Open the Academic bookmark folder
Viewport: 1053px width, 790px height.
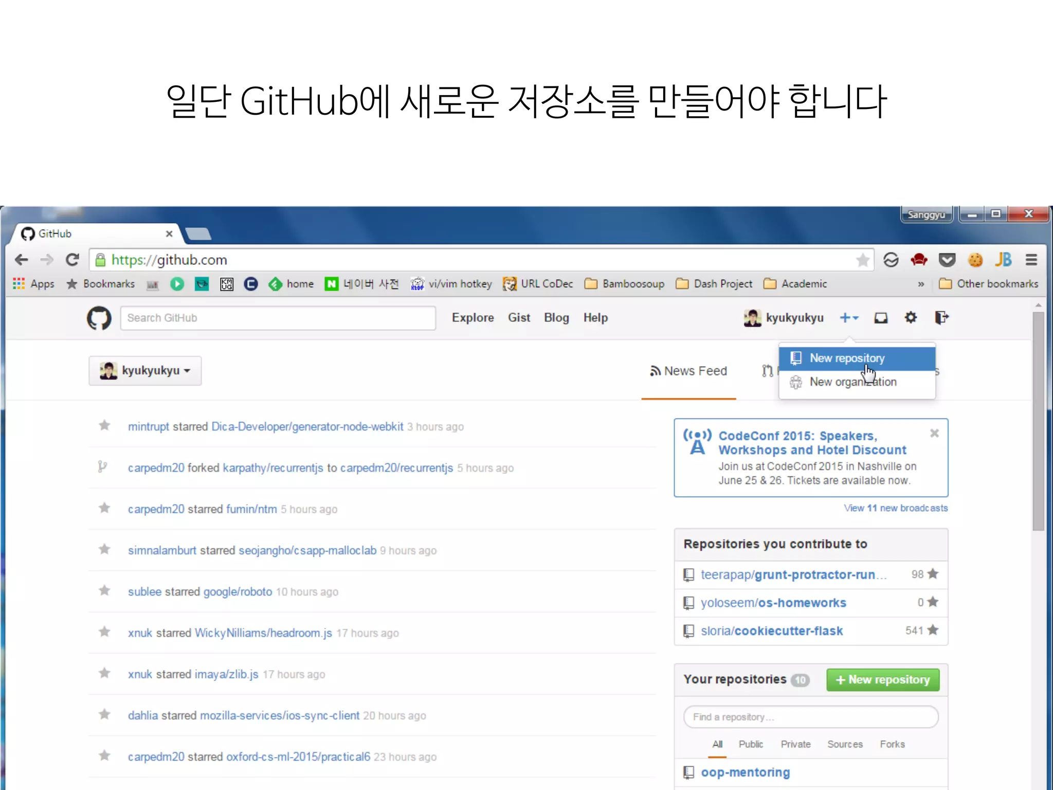(x=795, y=284)
